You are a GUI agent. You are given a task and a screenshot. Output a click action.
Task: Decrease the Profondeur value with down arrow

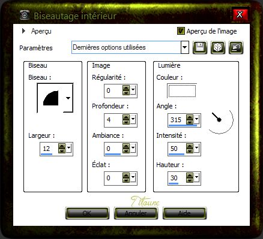click(x=126, y=122)
